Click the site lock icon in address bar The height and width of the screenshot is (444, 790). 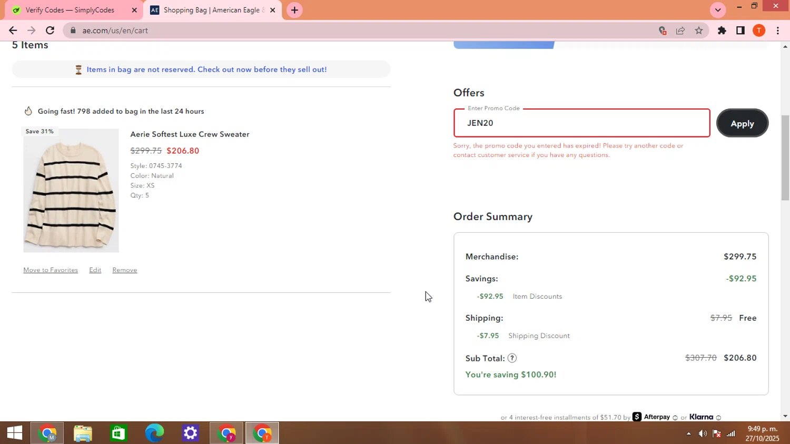pyautogui.click(x=73, y=31)
